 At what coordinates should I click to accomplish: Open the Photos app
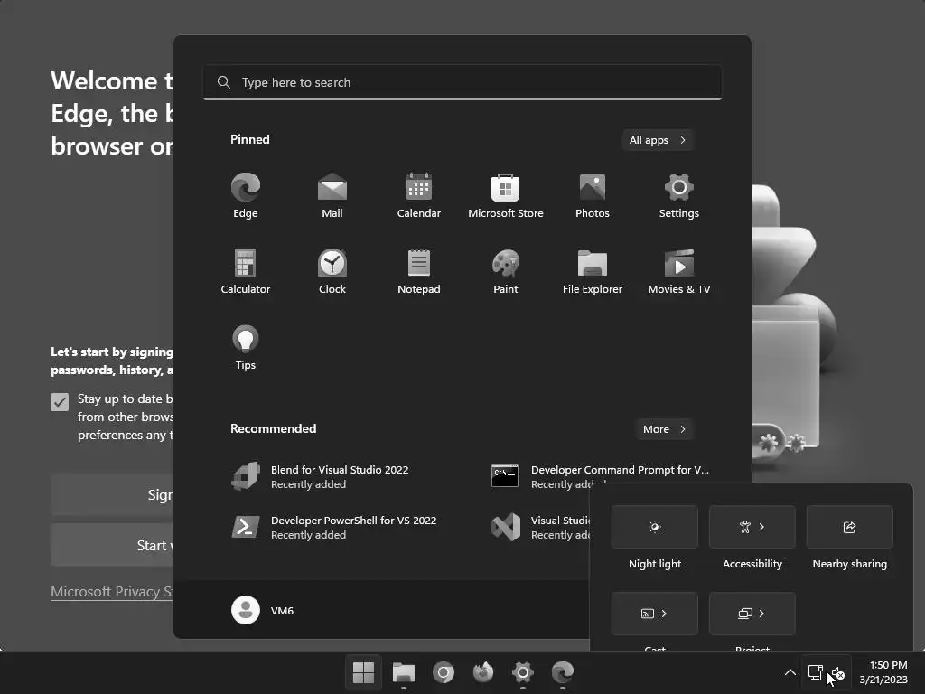(593, 195)
